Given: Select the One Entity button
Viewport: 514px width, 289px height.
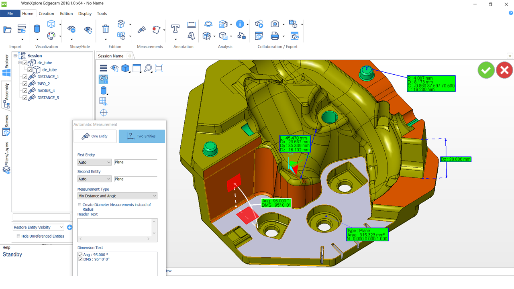Looking at the screenshot, I should pos(95,136).
